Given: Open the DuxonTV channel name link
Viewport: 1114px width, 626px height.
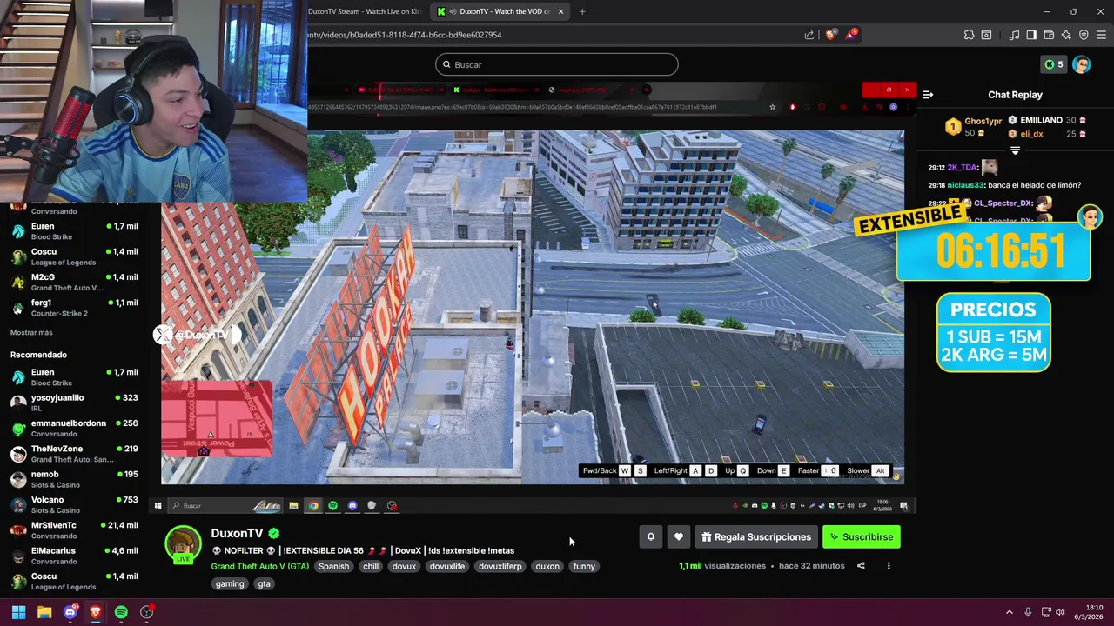Looking at the screenshot, I should 237,533.
